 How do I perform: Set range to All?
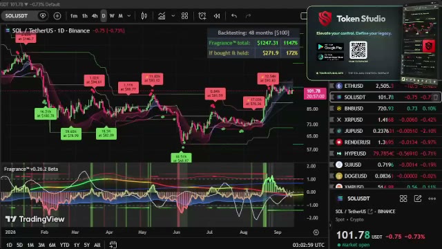point(97,245)
